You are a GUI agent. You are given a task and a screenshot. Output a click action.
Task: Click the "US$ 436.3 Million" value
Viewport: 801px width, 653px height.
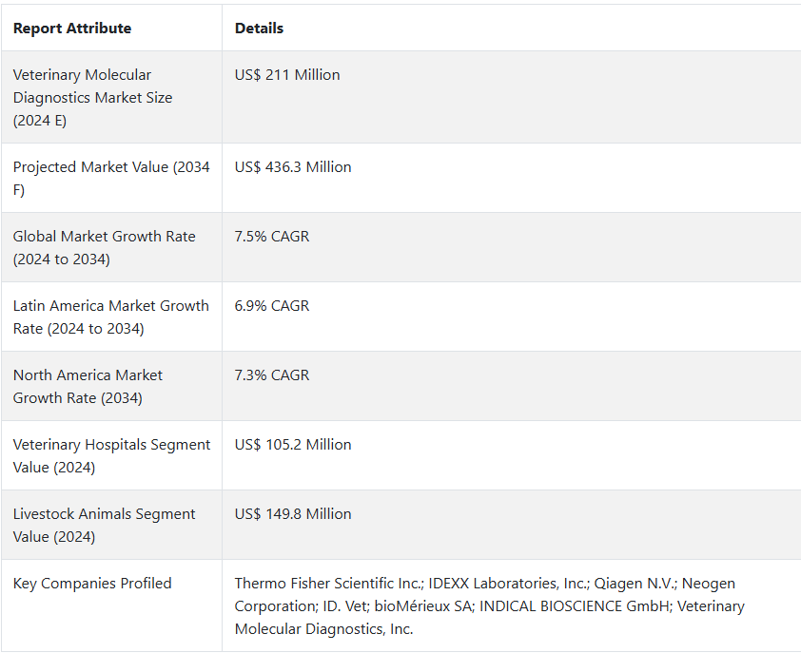click(293, 167)
